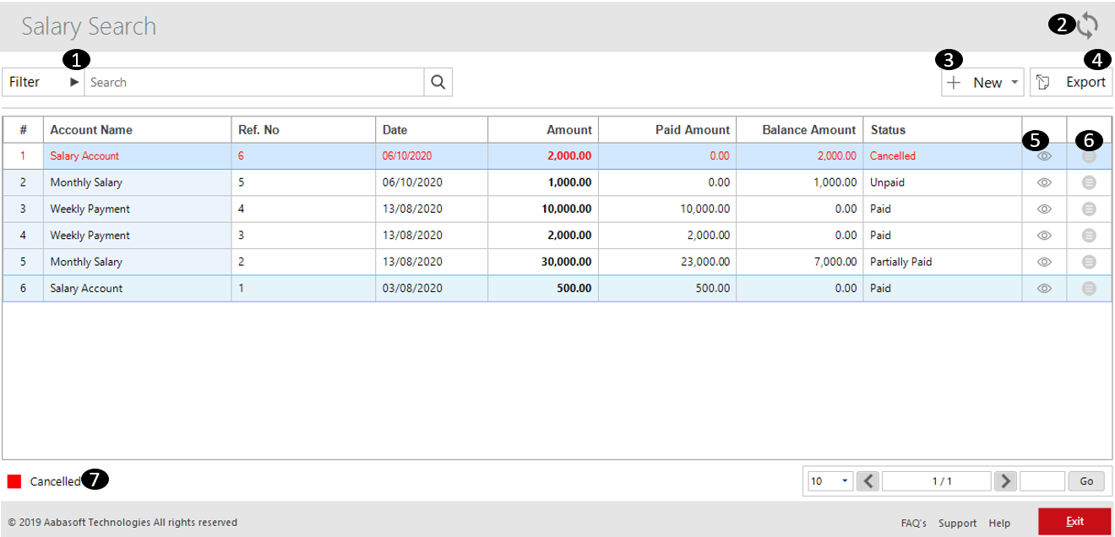
Task: Click the red Cancelled status cell
Action: [943, 156]
